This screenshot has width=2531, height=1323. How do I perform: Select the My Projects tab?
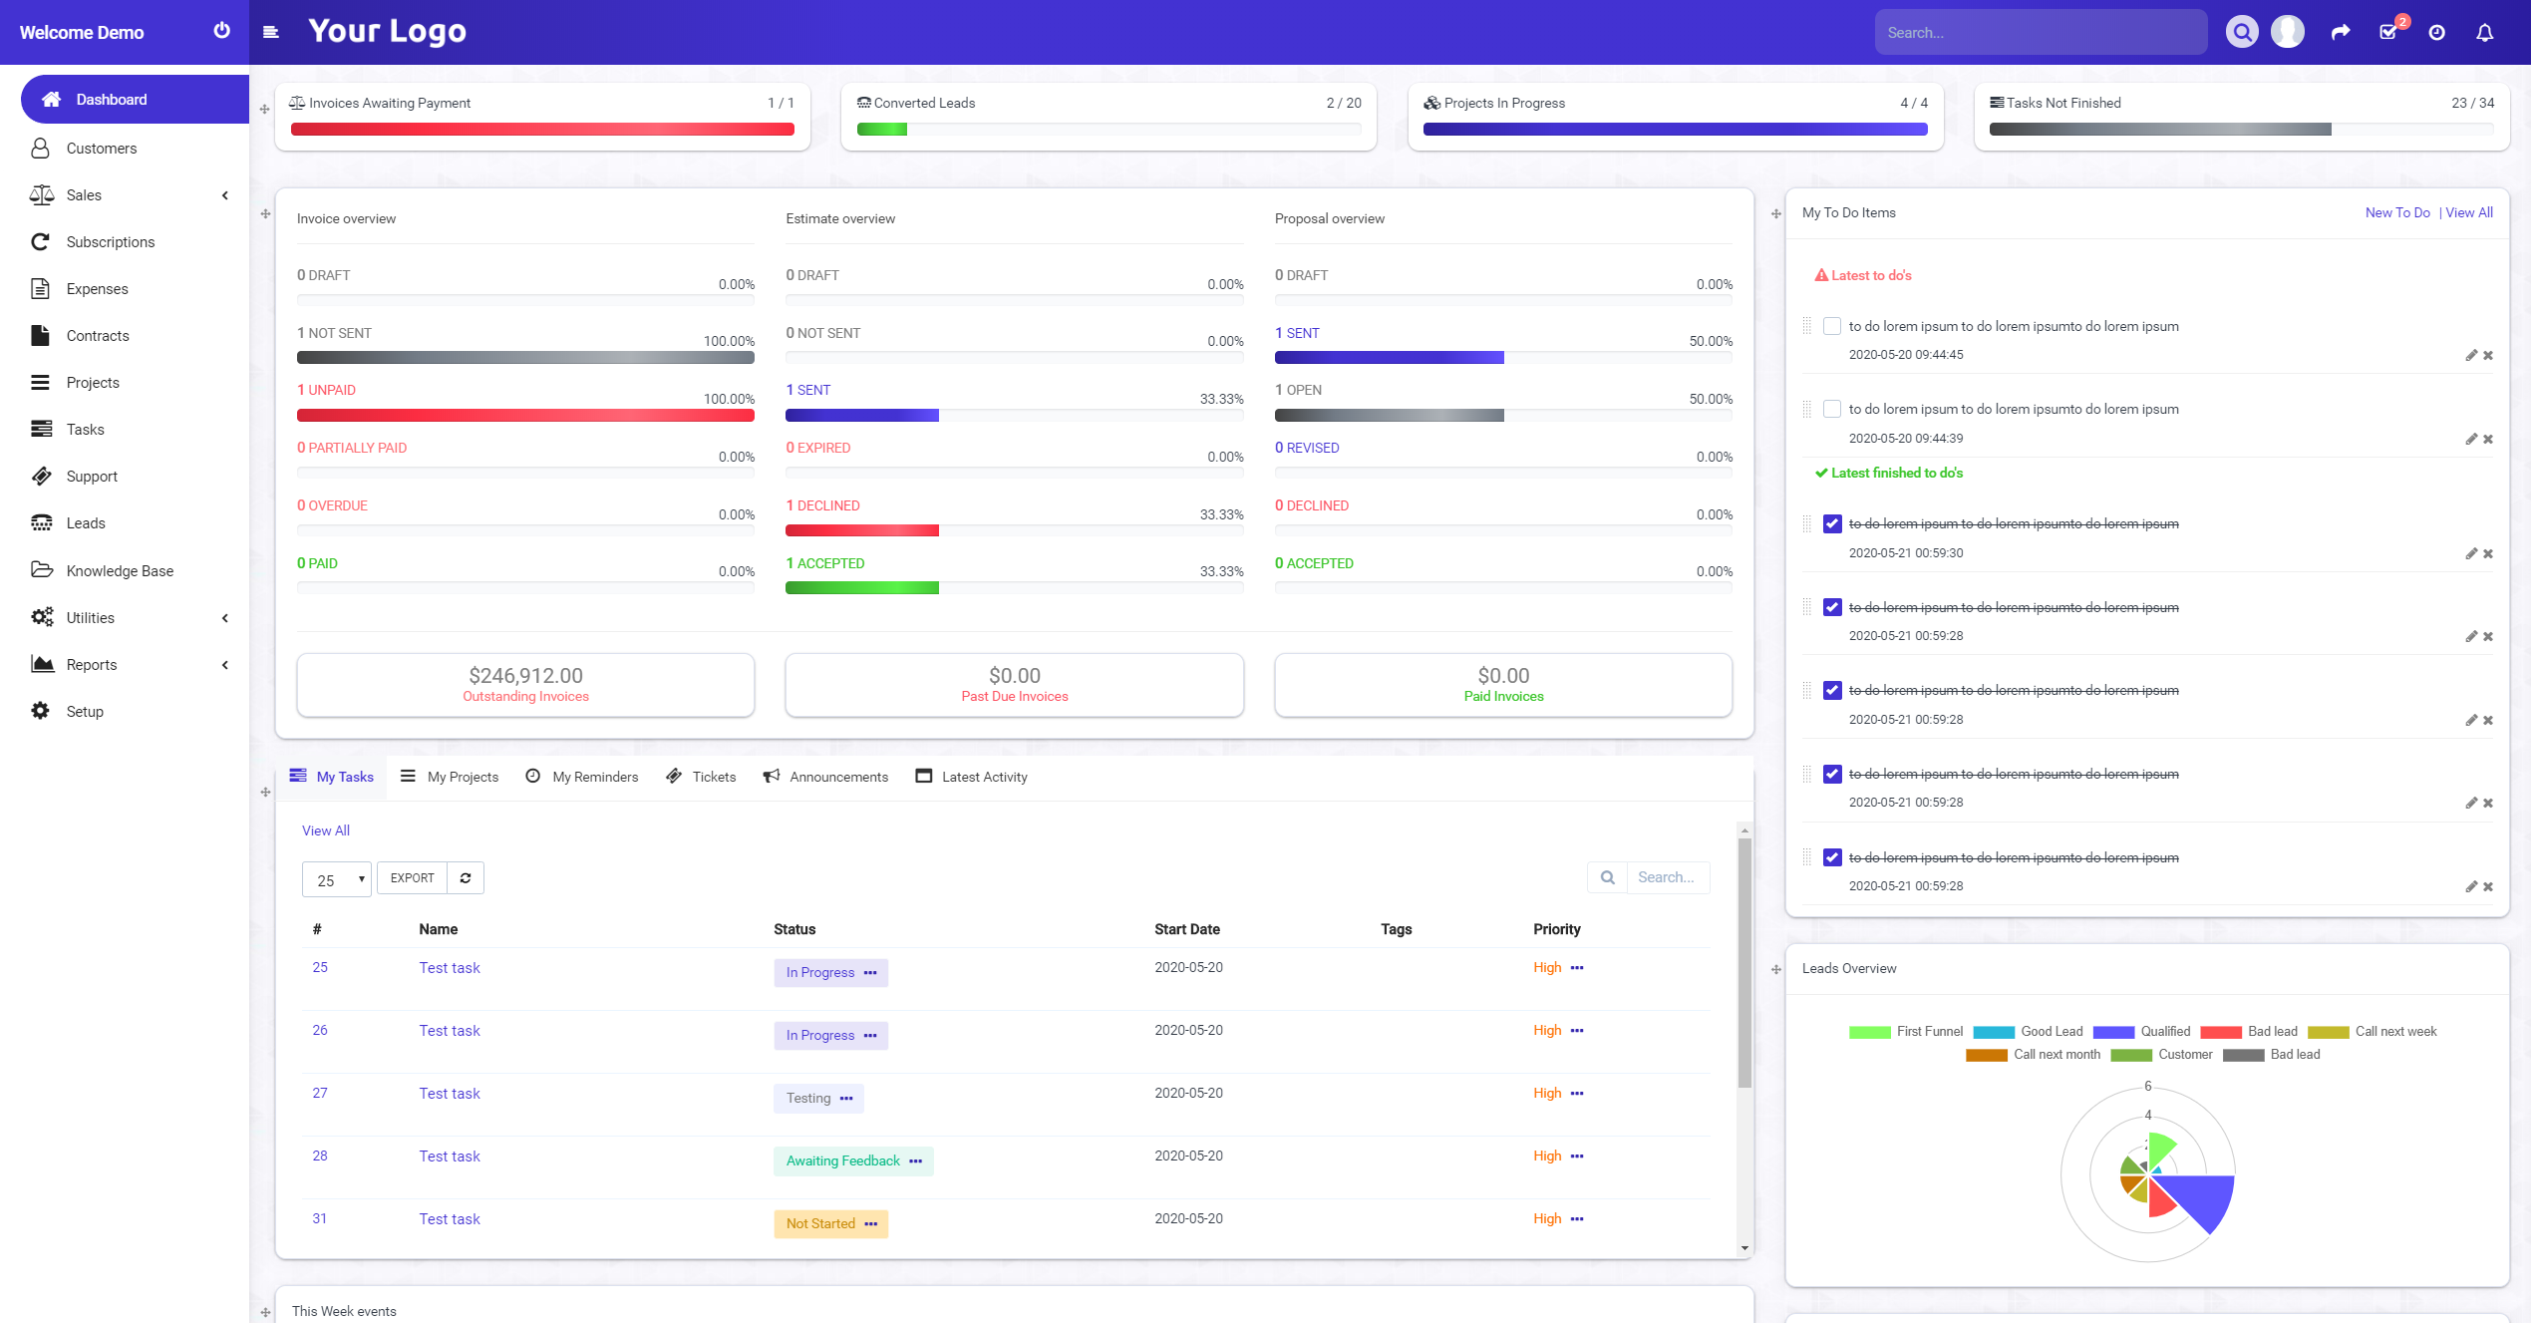[x=464, y=776]
